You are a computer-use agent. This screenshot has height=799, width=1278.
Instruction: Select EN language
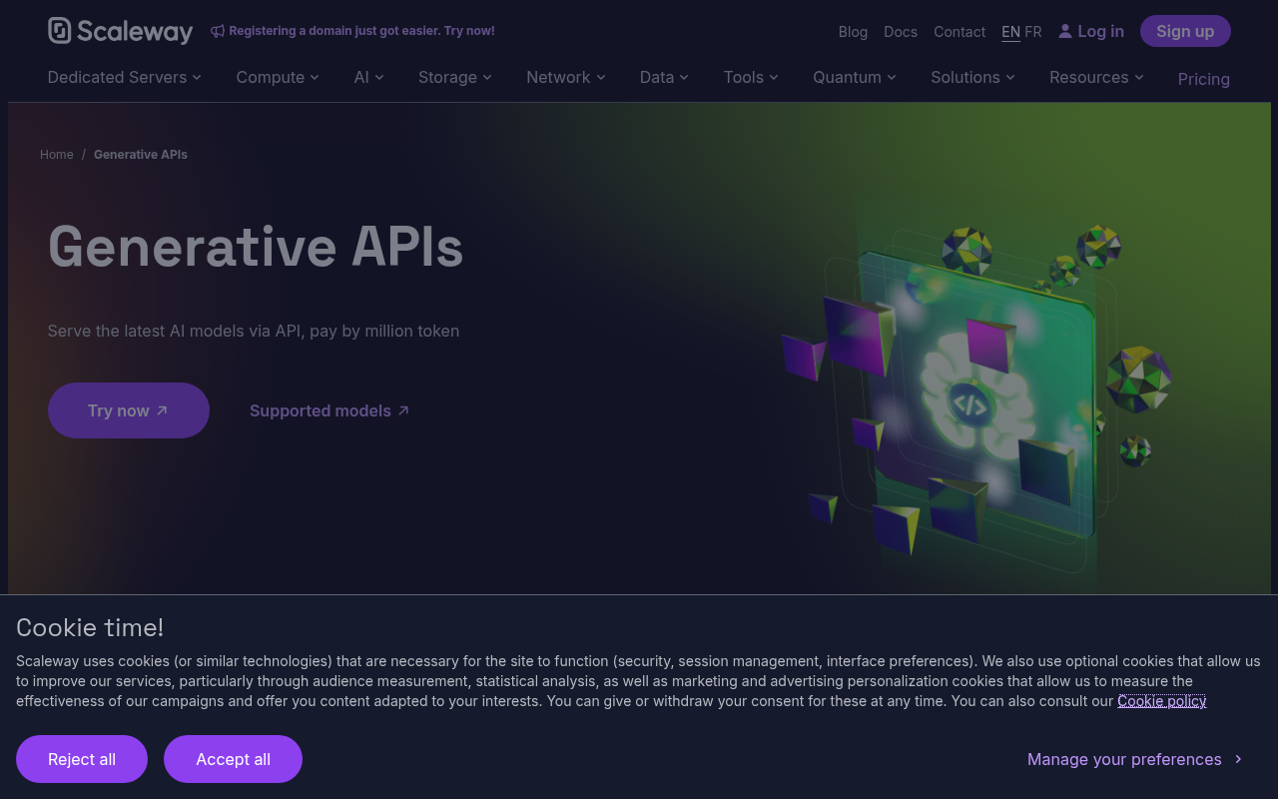(1010, 32)
